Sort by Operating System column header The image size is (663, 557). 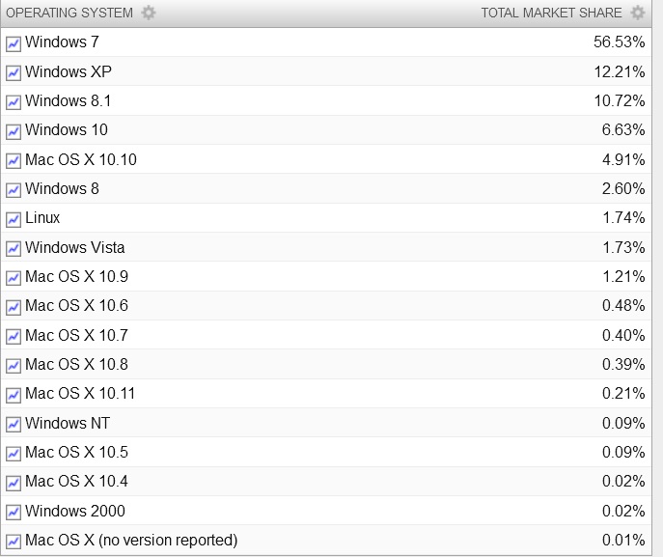(x=69, y=14)
